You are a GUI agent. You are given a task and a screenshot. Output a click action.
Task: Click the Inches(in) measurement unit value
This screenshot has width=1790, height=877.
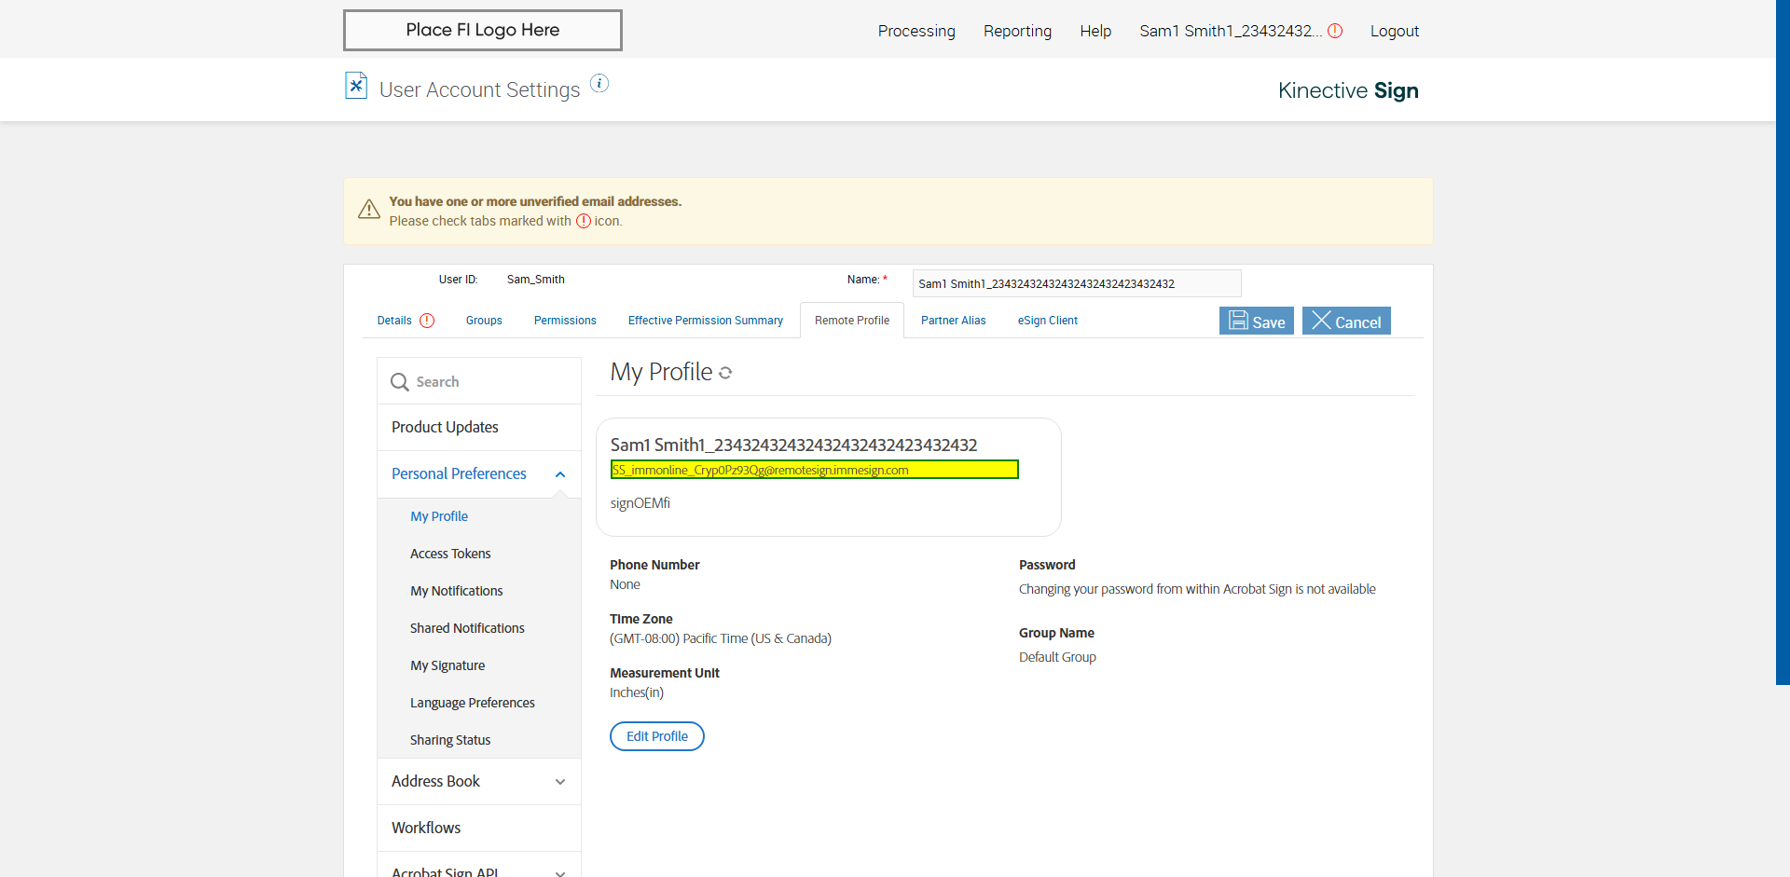(x=637, y=693)
